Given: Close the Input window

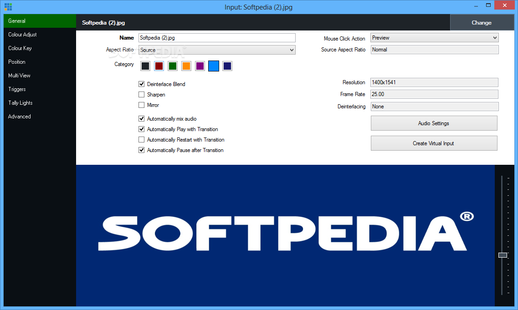Looking at the screenshot, I should pyautogui.click(x=504, y=5).
